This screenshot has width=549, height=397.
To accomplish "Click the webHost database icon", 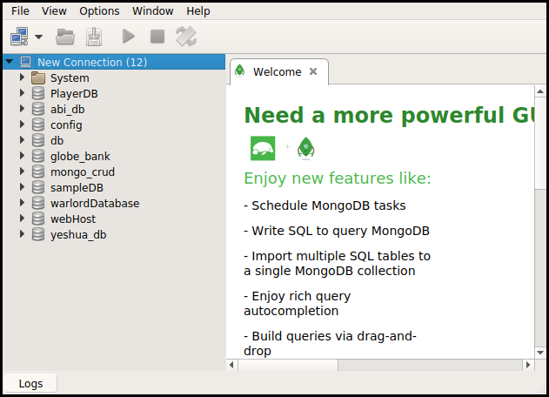I will click(x=38, y=219).
